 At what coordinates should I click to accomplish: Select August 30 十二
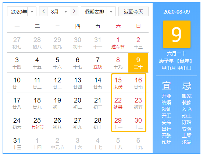pyautogui.click(x=138, y=123)
